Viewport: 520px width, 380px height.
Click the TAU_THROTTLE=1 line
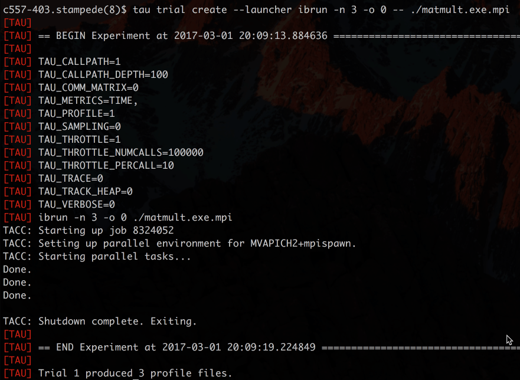click(x=62, y=139)
